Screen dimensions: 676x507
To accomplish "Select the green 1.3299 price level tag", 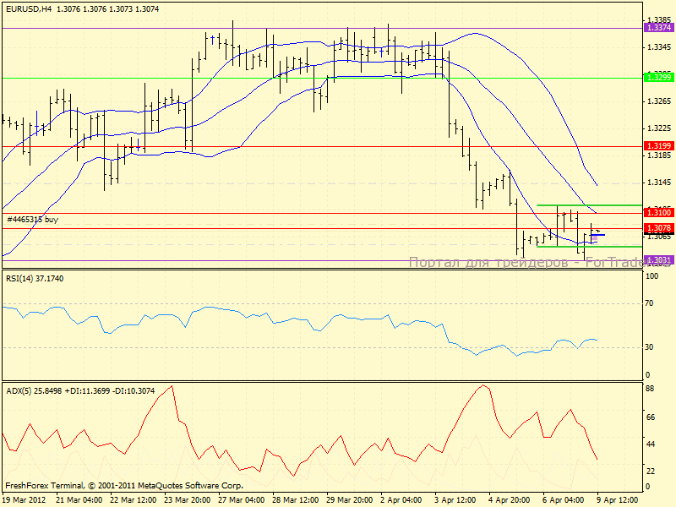I will 658,78.
